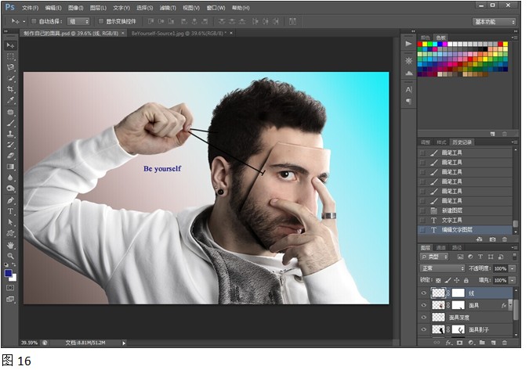Toggle history state box beside 新建图层
Image resolution: width=529 pixels, height=370 pixels.
click(422, 210)
